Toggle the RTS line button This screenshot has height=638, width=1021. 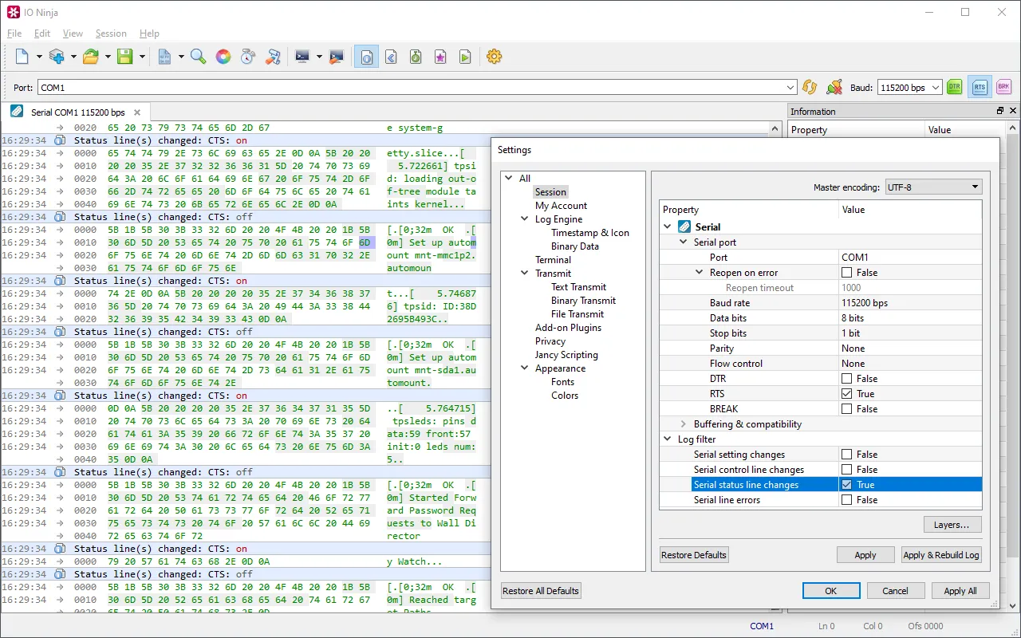pos(980,88)
